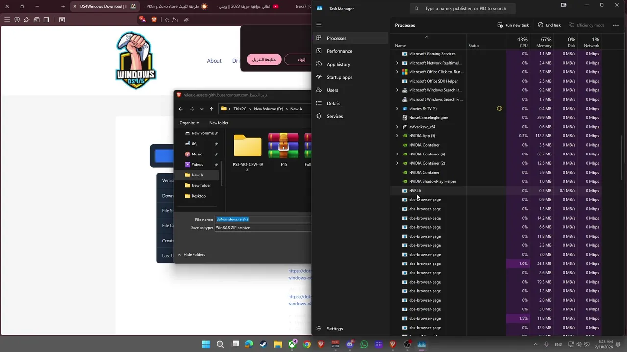Image resolution: width=627 pixels, height=352 pixels.
Task: Go to Startup apps section
Action: pos(350,77)
